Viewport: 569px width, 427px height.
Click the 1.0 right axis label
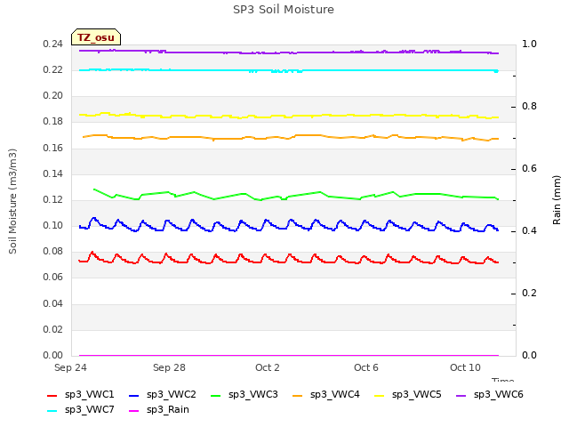point(529,44)
